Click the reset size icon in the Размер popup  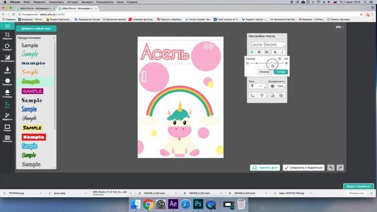(x=280, y=59)
